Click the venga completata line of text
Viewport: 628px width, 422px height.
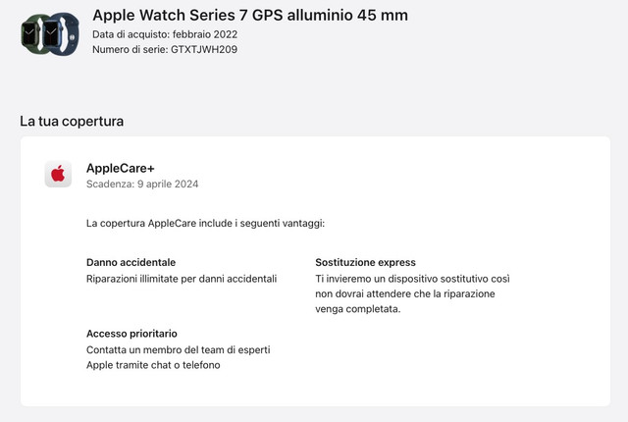357,309
